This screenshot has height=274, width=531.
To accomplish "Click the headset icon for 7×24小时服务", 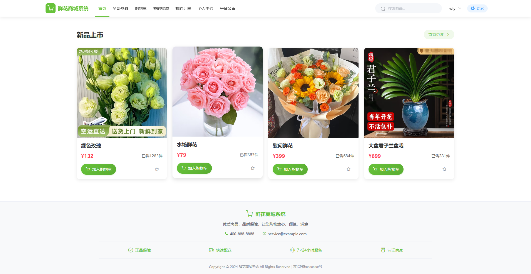I will click(292, 250).
